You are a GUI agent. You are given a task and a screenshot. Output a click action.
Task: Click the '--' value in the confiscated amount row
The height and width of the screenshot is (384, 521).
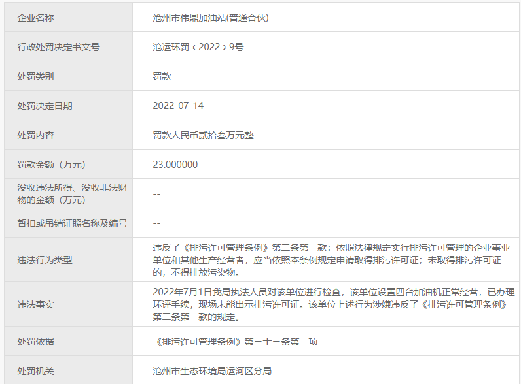[156, 194]
